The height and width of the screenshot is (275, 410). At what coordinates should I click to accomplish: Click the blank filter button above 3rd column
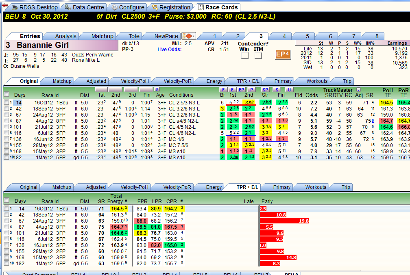(x=131, y=89)
